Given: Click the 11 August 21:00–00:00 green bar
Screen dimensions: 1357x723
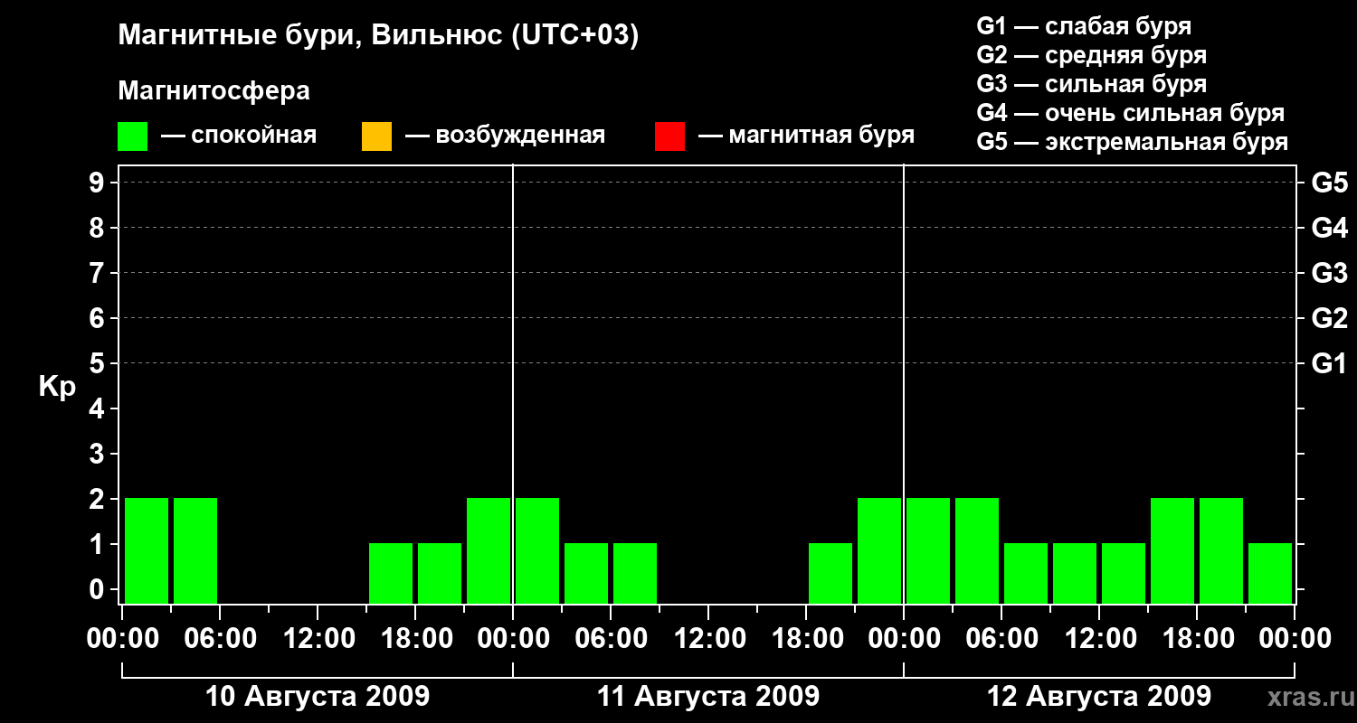Looking at the screenshot, I should pos(879,550).
